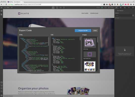The width and height of the screenshot is (135, 97).
Task: Open the Asset manager panel tab
Action: click(133, 8)
